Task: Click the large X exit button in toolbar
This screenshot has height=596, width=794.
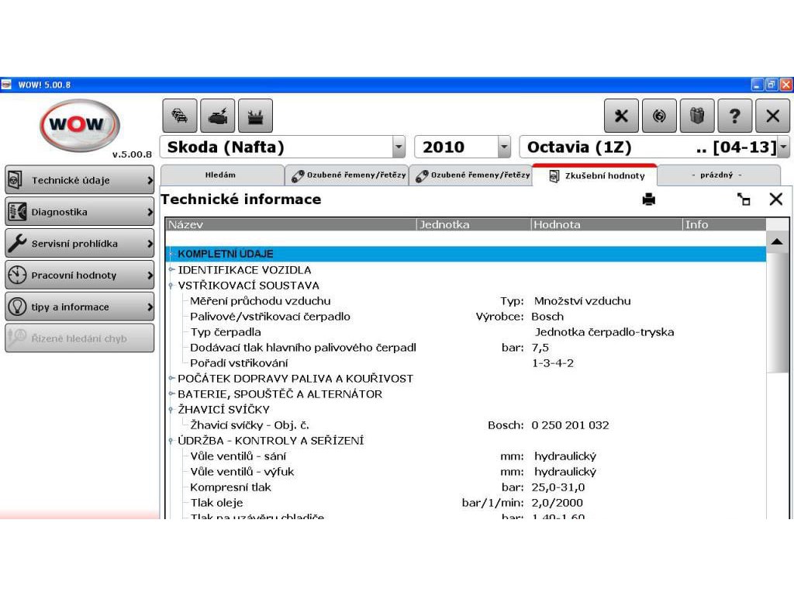Action: point(773,116)
